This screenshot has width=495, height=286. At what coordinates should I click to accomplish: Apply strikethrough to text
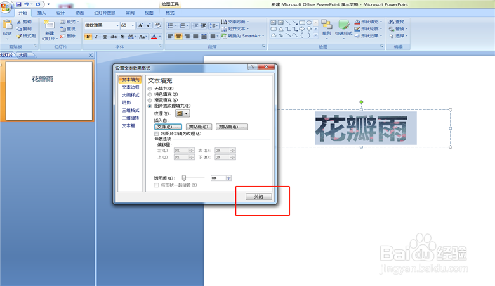tap(114, 37)
